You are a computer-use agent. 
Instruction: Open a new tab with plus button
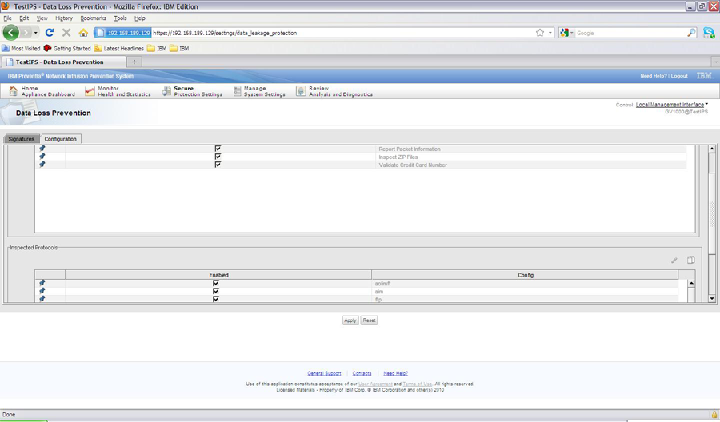(134, 62)
